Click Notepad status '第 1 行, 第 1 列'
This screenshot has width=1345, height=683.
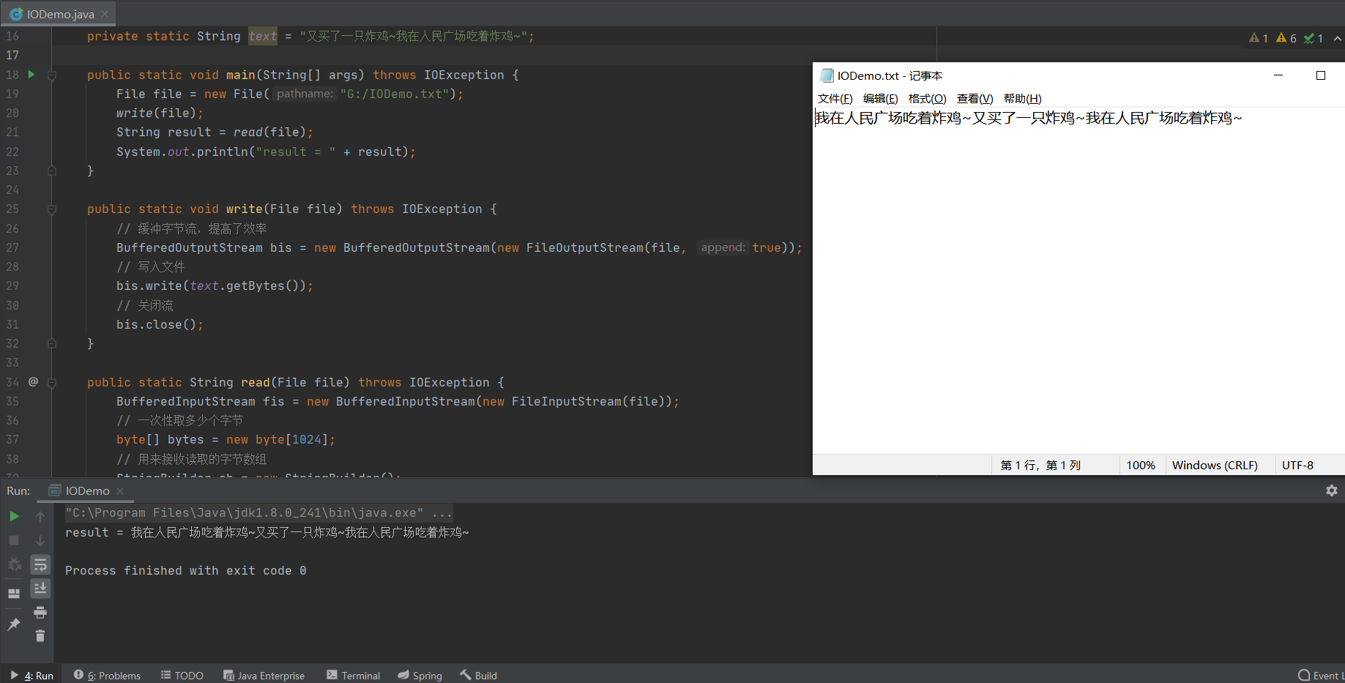[1040, 465]
